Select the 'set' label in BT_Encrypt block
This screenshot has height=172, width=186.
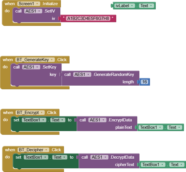point(16,120)
